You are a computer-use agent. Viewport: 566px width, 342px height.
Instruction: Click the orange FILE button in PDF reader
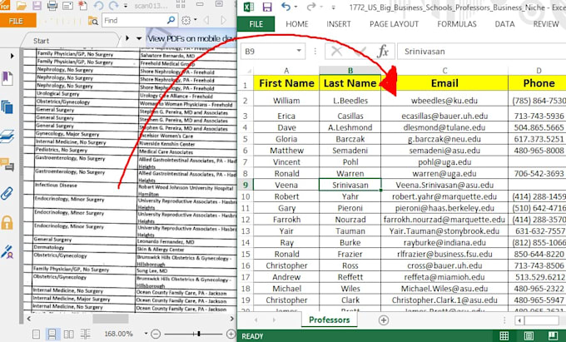(x=16, y=21)
